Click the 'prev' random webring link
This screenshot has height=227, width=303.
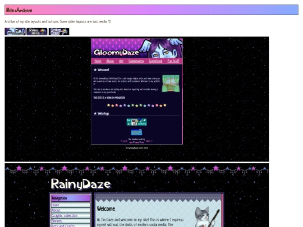[124, 141]
